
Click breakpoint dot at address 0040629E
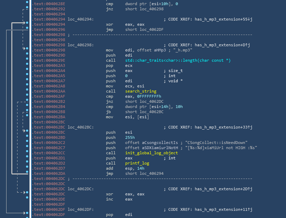[x=27, y=61]
